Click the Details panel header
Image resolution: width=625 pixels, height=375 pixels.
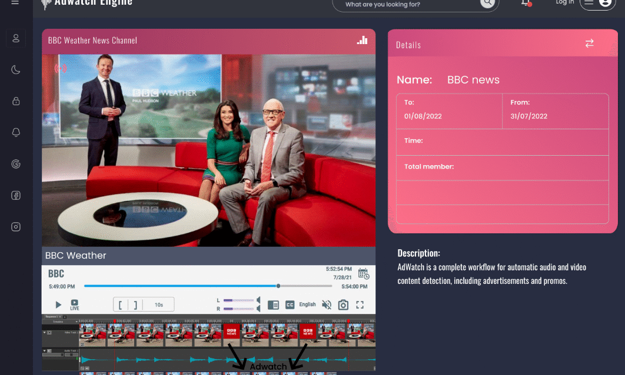pos(503,43)
